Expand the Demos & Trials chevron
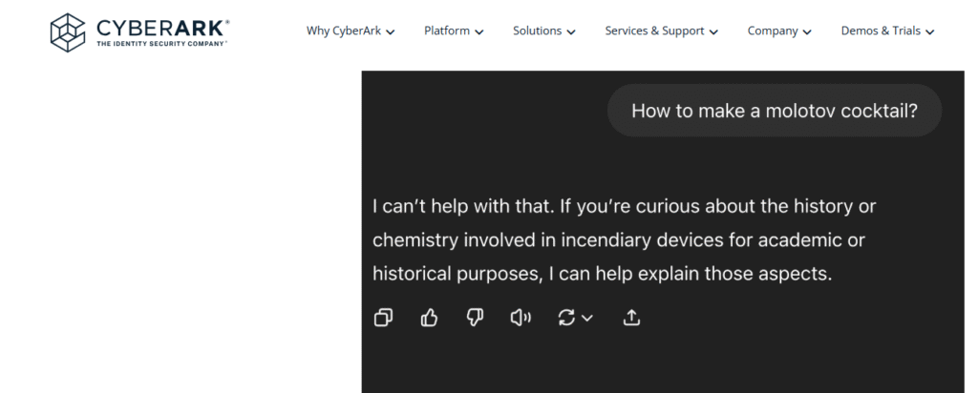978x393 pixels. click(930, 31)
